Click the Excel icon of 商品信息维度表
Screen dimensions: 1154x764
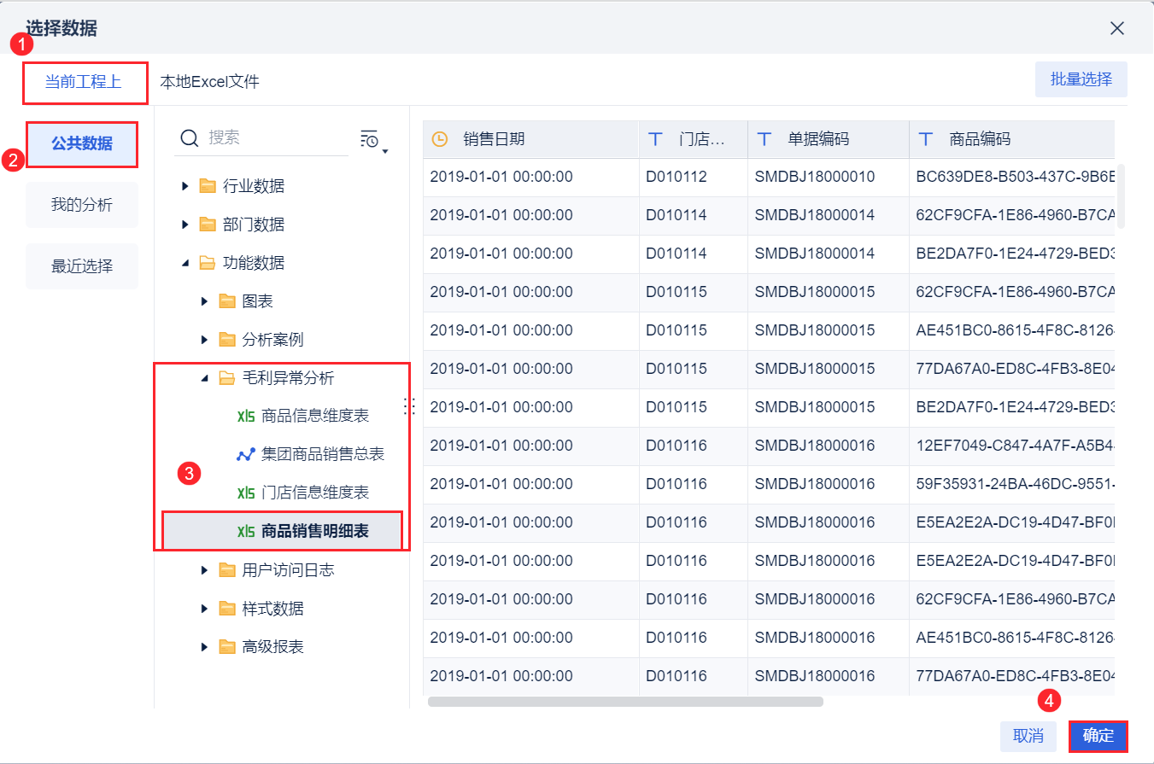coord(246,417)
